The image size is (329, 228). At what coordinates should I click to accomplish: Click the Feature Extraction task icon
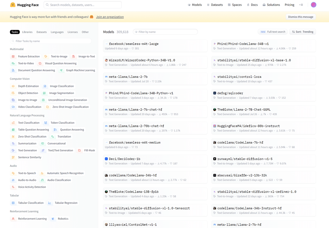point(13,56)
